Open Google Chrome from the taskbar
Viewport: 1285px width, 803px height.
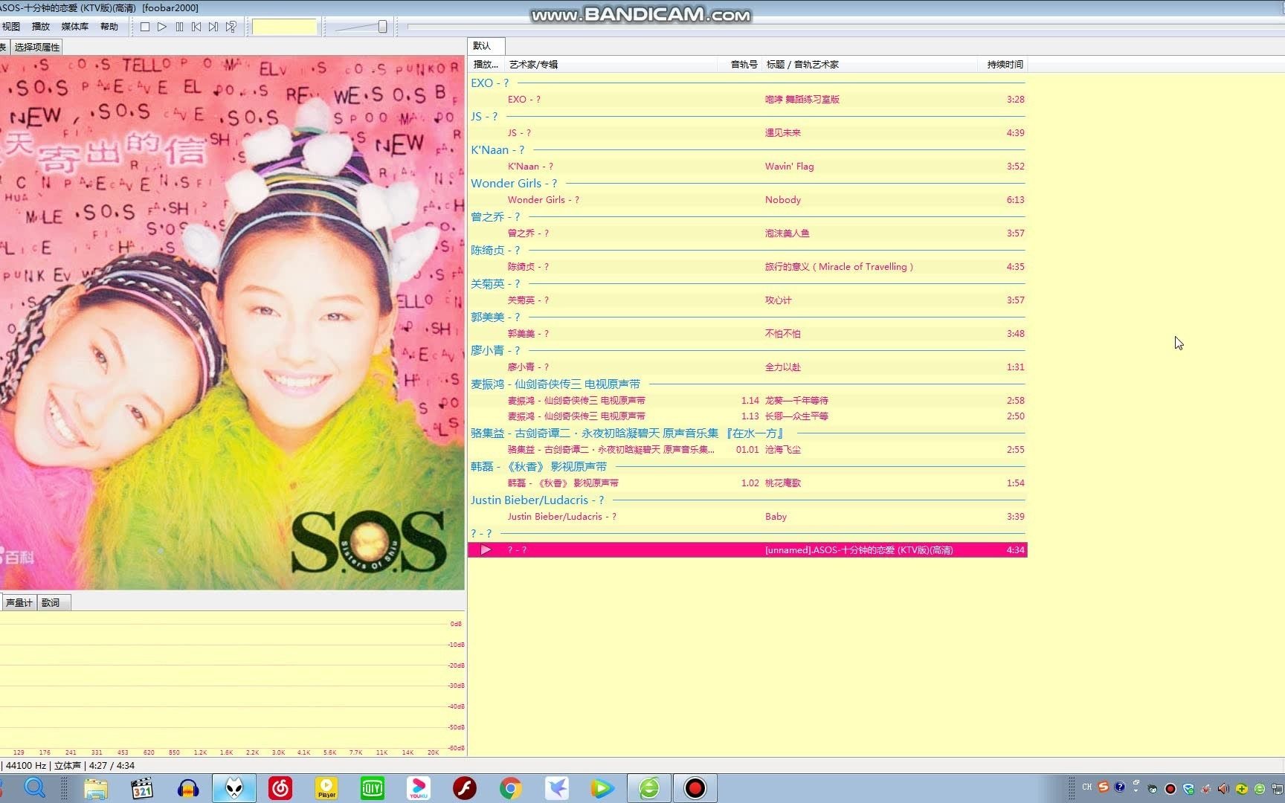click(x=511, y=788)
